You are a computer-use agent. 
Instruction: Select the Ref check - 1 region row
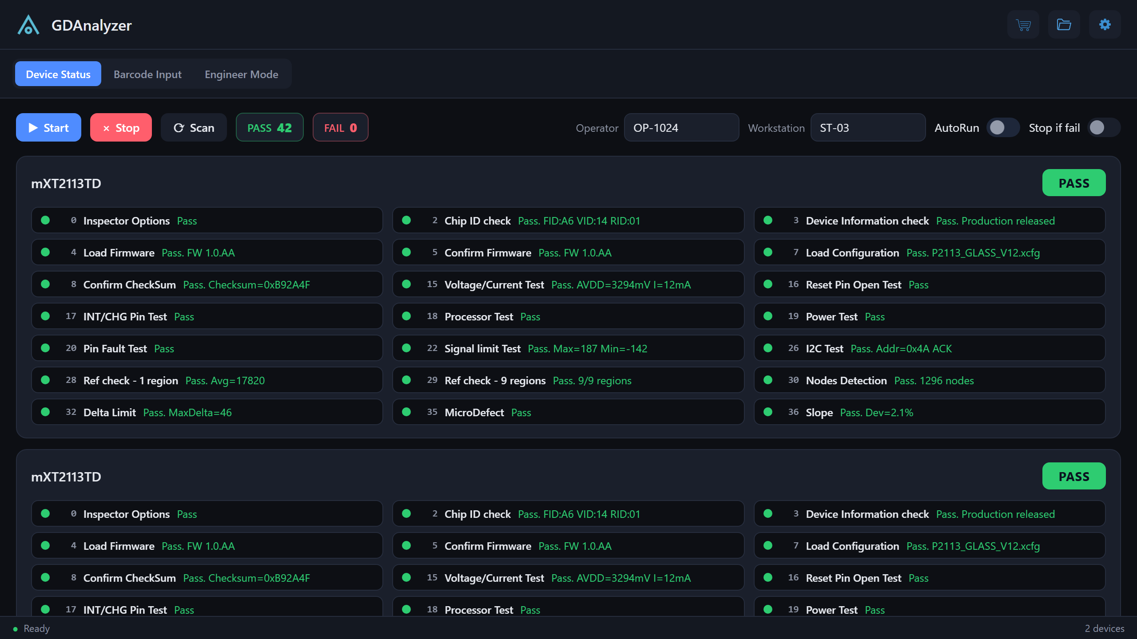(x=207, y=380)
